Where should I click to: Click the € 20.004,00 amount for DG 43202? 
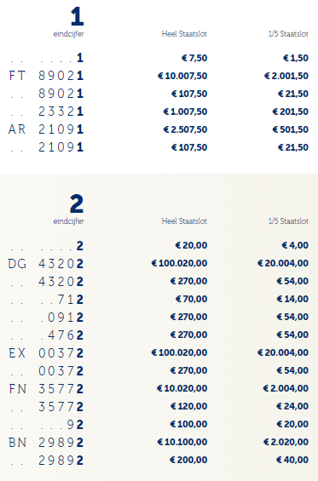coord(283,263)
